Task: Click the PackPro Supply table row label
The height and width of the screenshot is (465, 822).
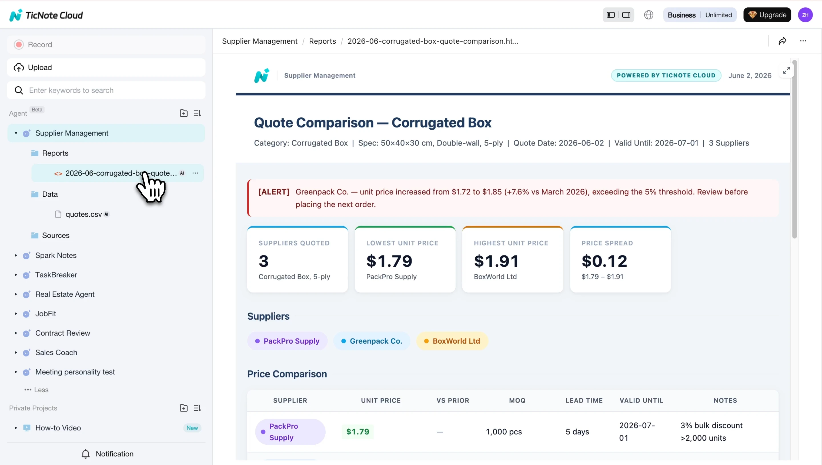Action: click(290, 432)
